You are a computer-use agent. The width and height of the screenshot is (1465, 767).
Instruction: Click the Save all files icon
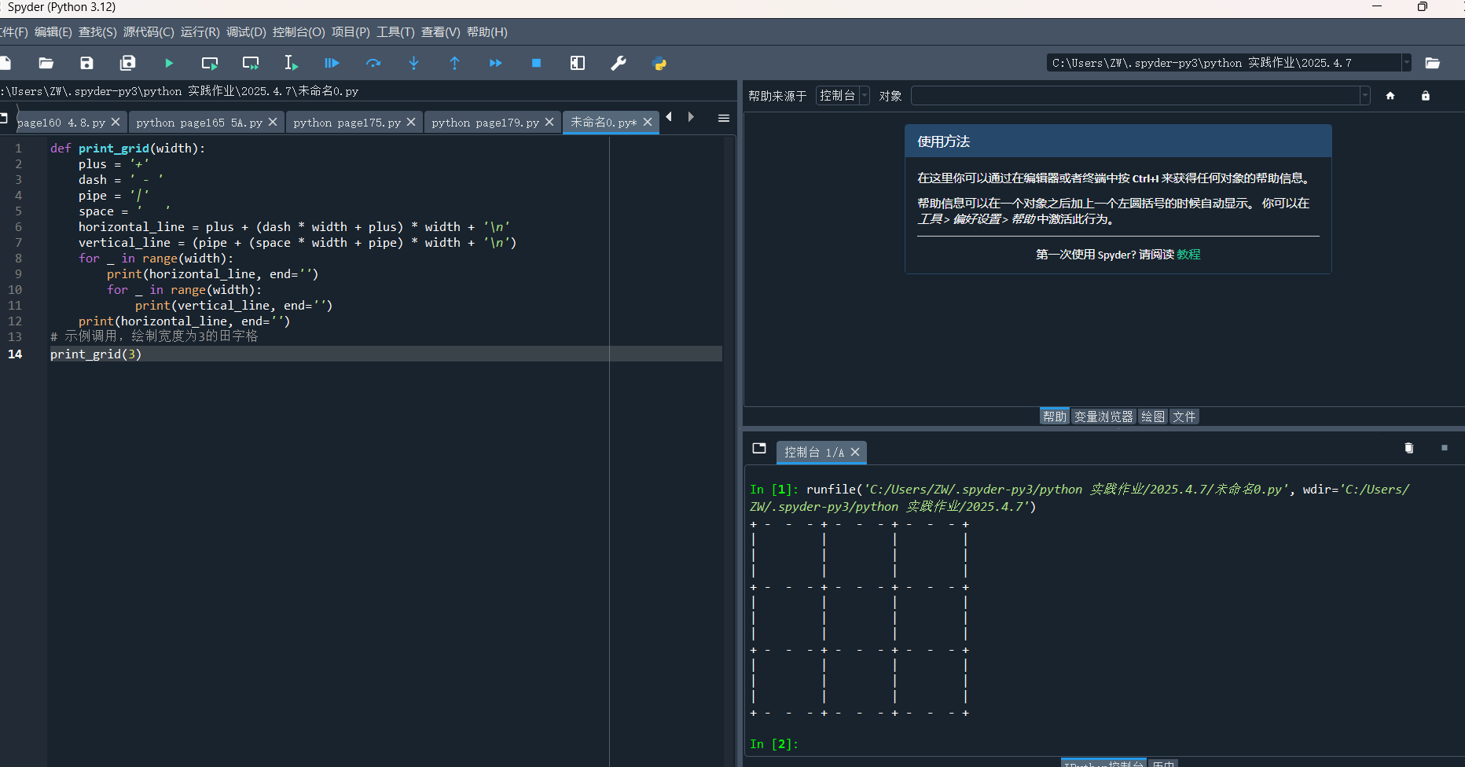coord(127,64)
